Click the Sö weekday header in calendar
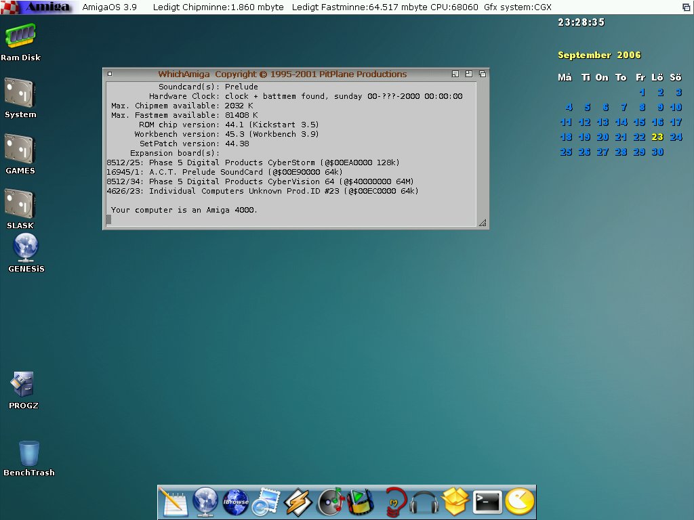 [x=676, y=77]
